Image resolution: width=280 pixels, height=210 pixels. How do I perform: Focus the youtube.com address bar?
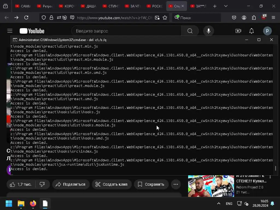[x=114, y=18]
